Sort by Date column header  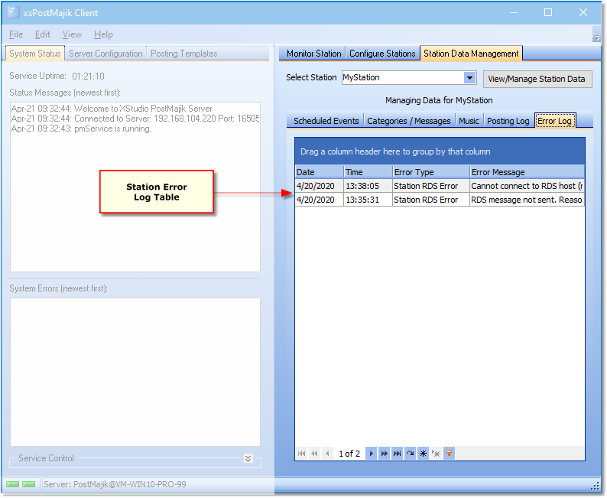click(319, 172)
